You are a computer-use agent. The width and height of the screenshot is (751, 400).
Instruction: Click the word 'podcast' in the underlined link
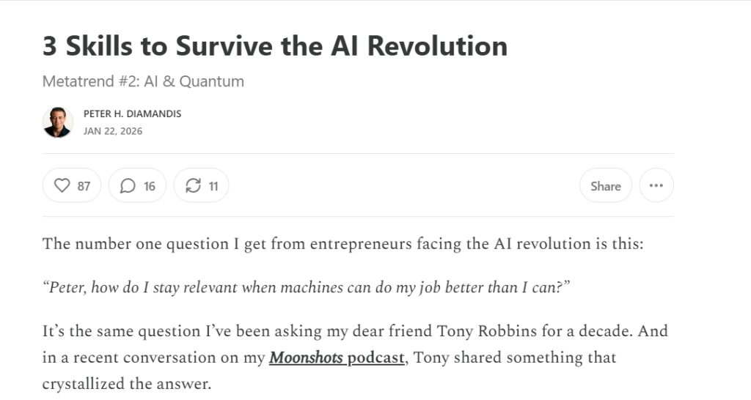pos(376,358)
